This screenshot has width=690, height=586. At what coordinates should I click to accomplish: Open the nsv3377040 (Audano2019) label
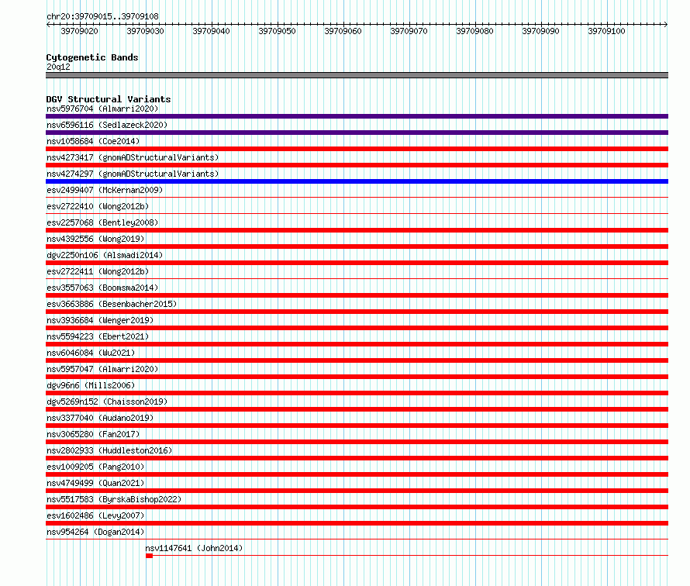[x=100, y=418]
